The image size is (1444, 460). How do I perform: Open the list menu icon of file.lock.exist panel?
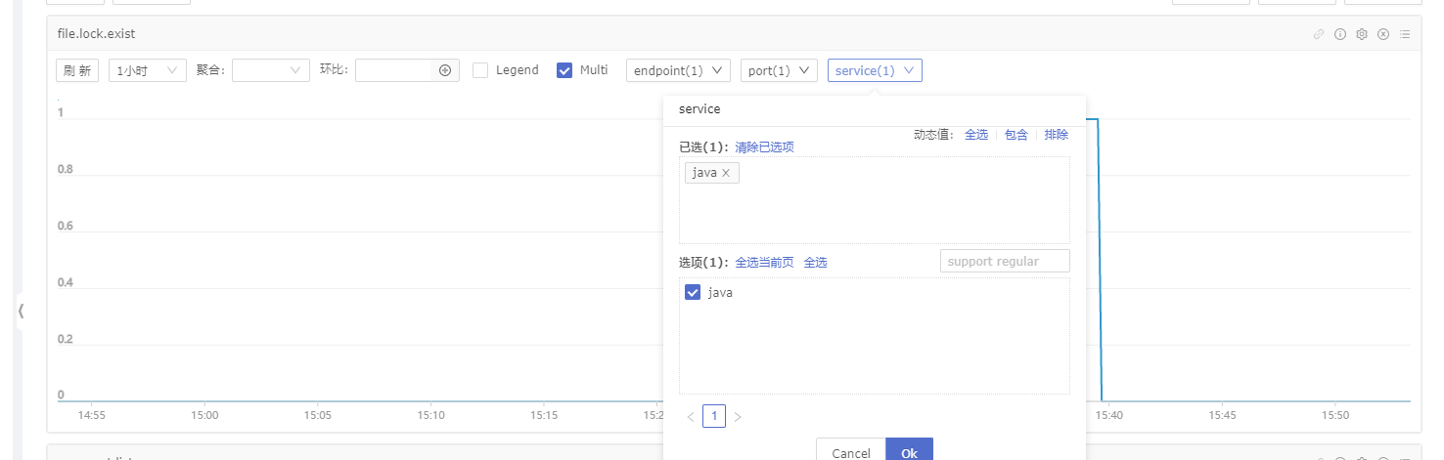tap(1405, 34)
